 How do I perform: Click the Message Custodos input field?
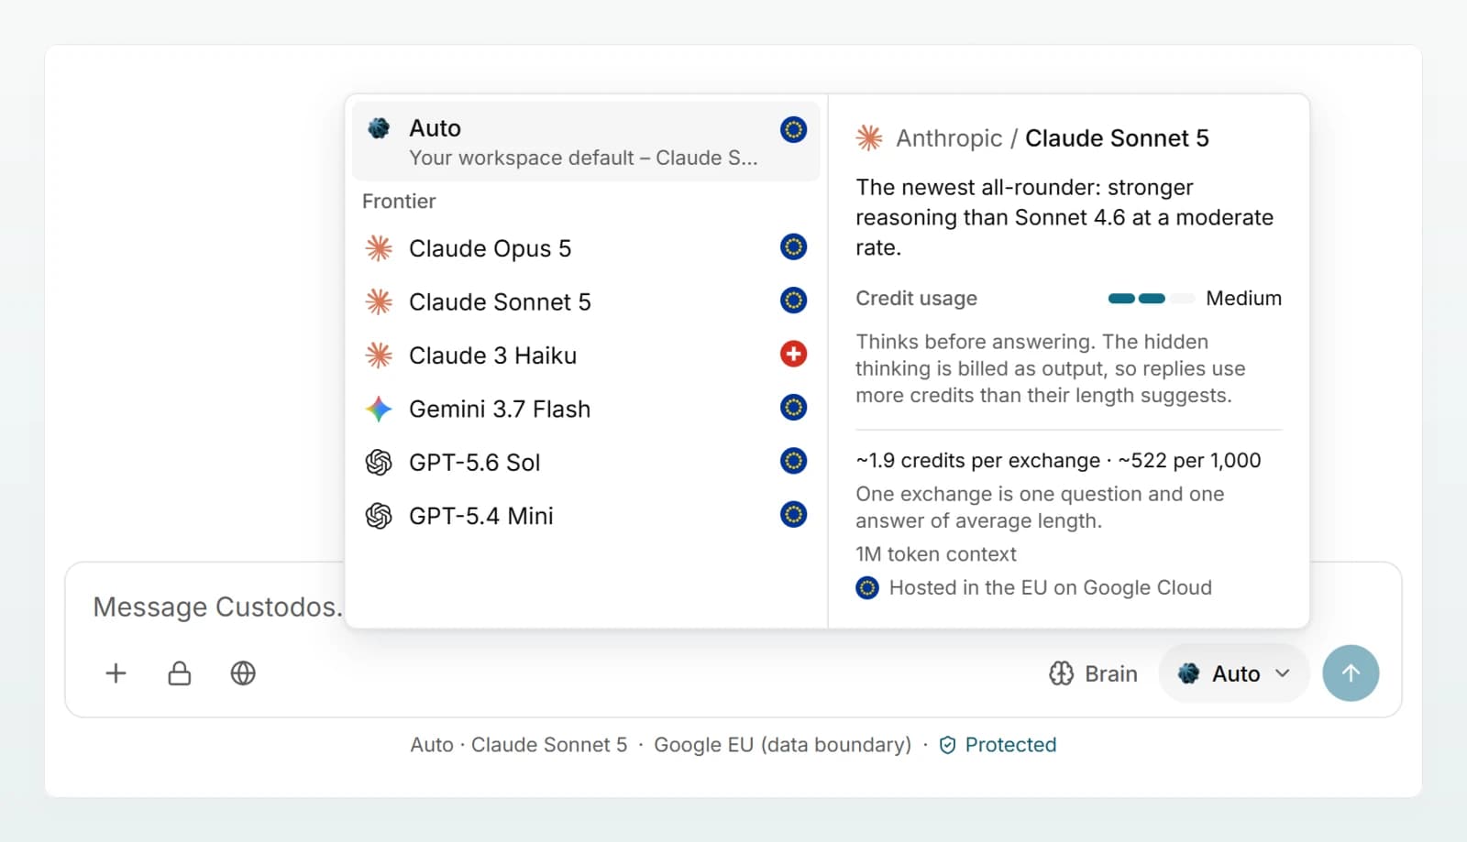pyautogui.click(x=217, y=607)
